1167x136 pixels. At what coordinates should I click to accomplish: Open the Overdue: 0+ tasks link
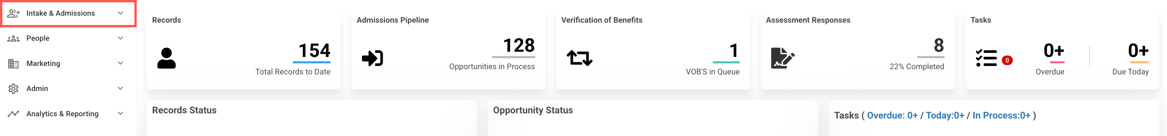[x=892, y=116]
